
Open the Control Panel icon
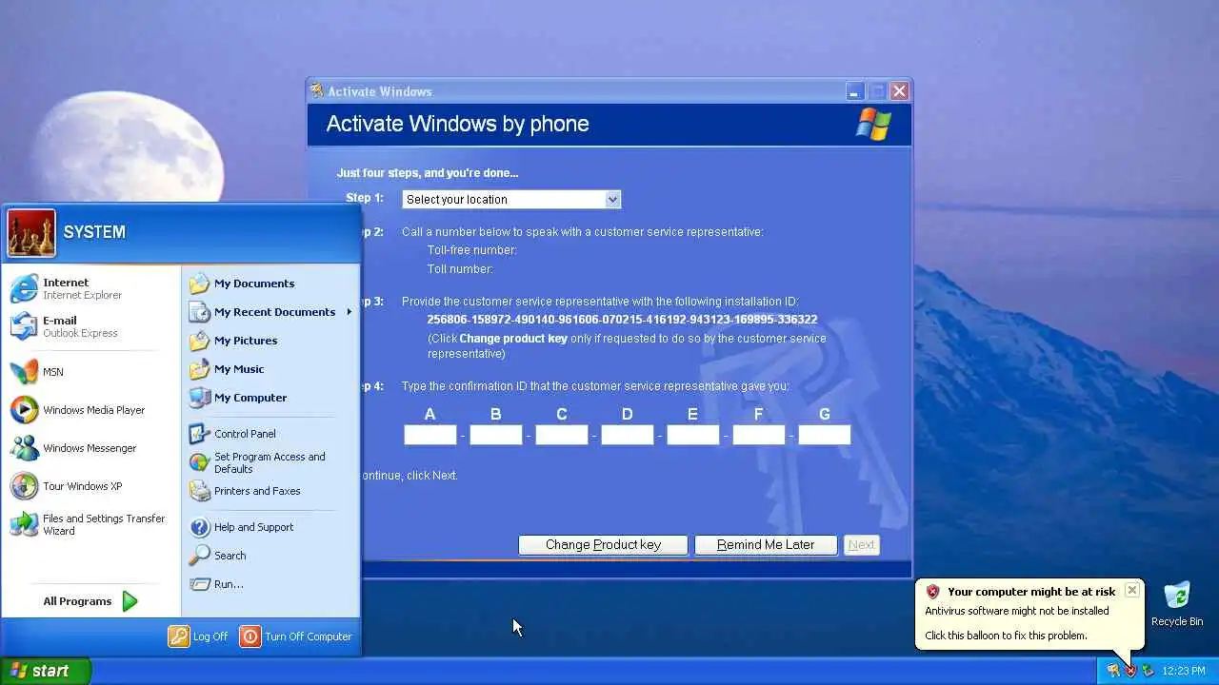click(x=199, y=434)
